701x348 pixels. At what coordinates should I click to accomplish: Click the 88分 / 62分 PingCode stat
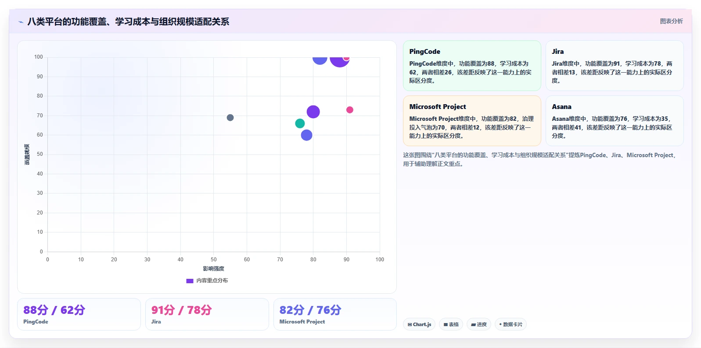79,314
